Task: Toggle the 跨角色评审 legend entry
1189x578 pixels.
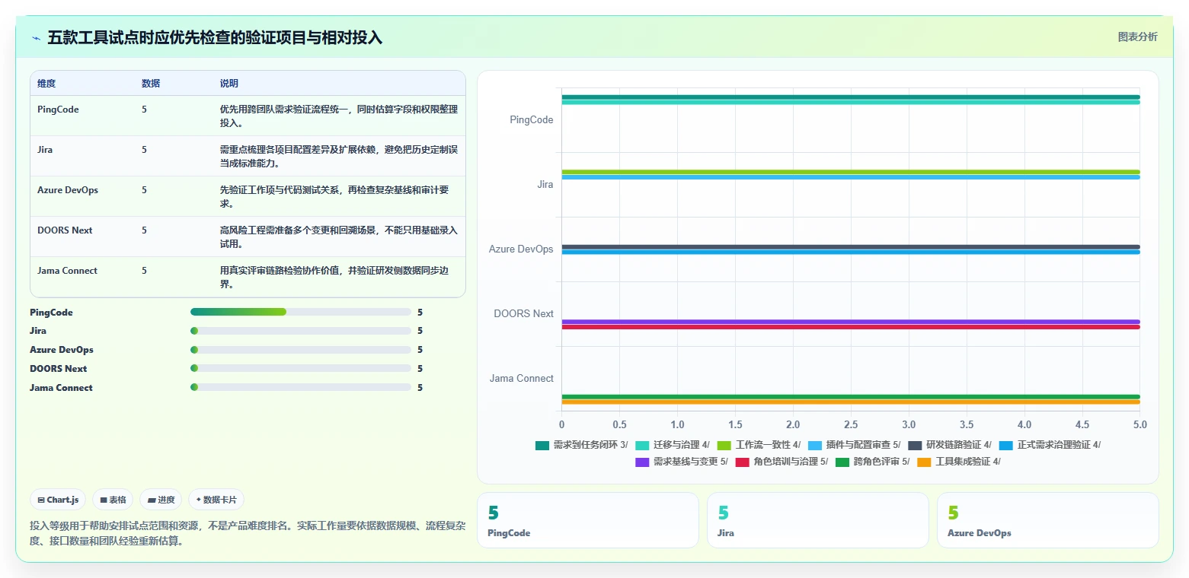Action: pos(873,462)
